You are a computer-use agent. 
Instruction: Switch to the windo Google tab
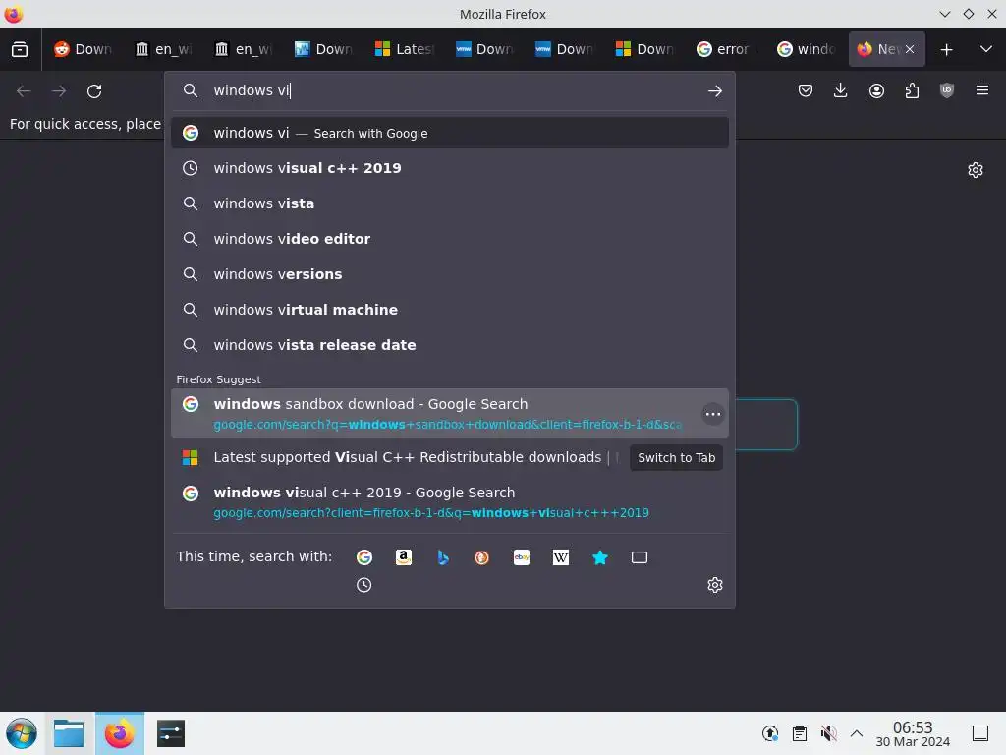pos(806,49)
